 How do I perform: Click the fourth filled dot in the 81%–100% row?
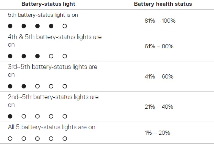(x=51, y=26)
